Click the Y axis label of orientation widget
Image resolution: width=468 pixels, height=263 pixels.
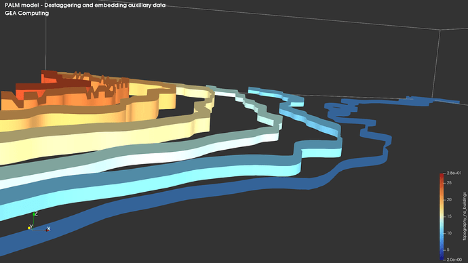31,226
